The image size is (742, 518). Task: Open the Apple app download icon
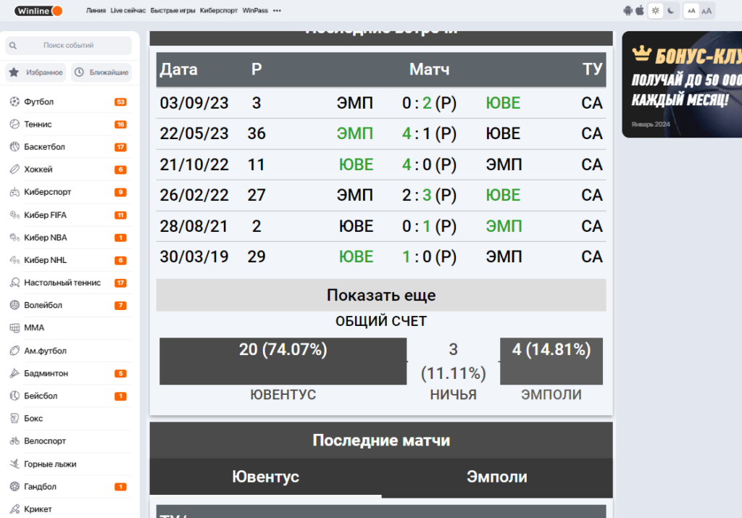pos(640,10)
